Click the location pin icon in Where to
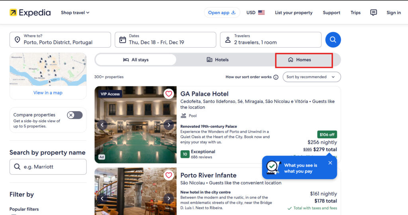Image resolution: width=408 pixels, height=215 pixels. click(17, 40)
